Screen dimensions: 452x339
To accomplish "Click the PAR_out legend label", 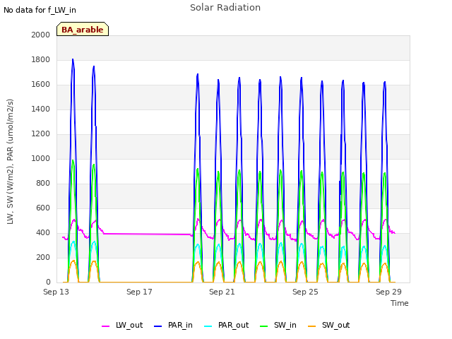I will pyautogui.click(x=233, y=325).
